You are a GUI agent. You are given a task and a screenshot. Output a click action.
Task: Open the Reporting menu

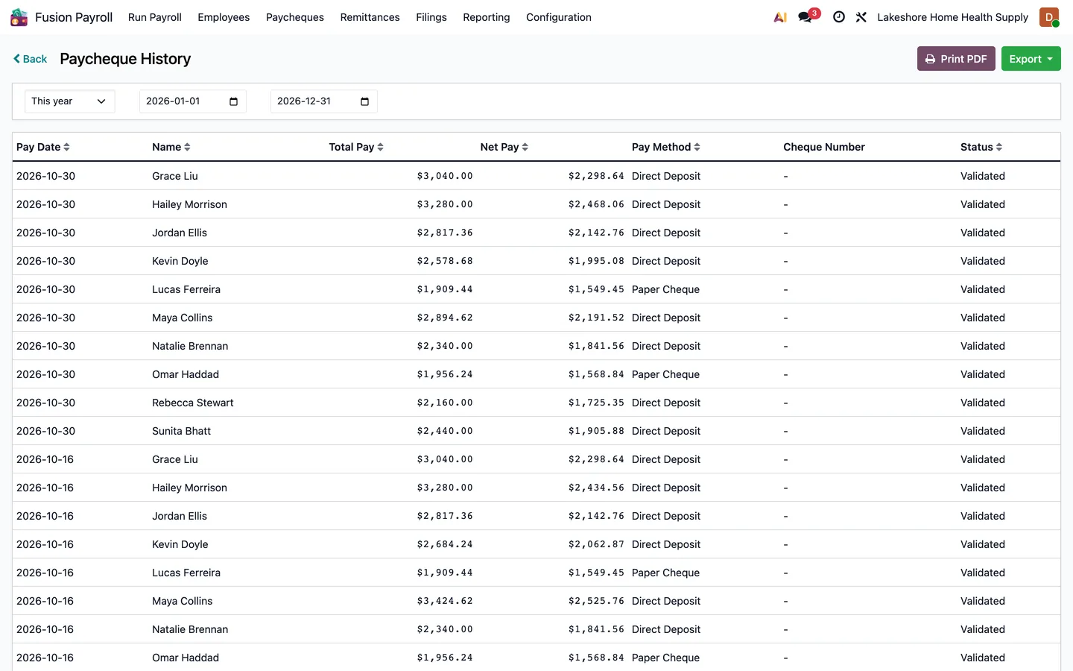487,17
